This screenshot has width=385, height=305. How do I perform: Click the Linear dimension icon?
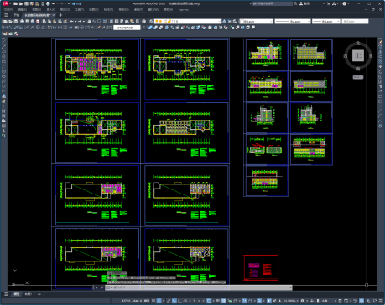pos(5,28)
